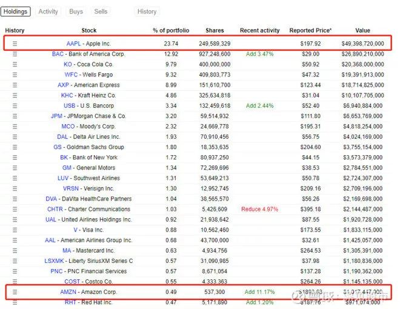The width and height of the screenshot is (400, 309).
Task: Open the JPM ticker link
Action: (56, 116)
